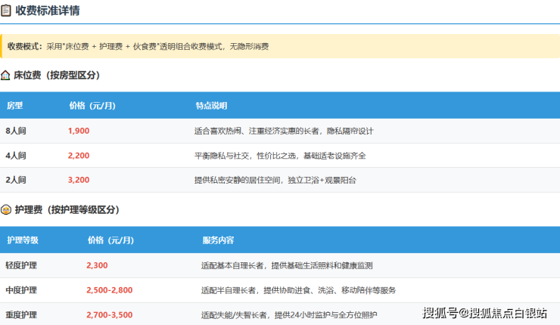Image resolution: width=560 pixels, height=325 pixels.
Task: Click the 护理等级 column header
Action: (x=23, y=240)
